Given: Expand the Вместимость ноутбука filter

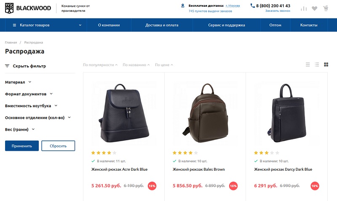Looking at the screenshot, I should point(31,106).
